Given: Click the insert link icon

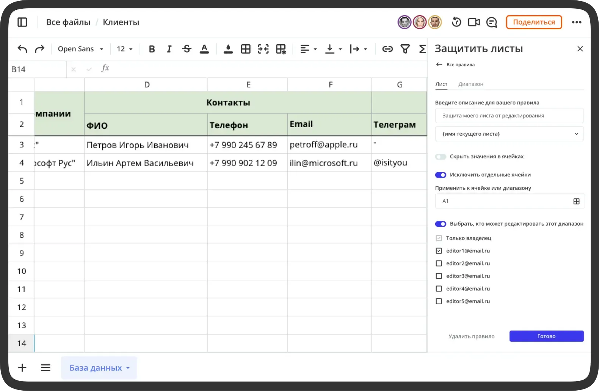Looking at the screenshot, I should (387, 49).
